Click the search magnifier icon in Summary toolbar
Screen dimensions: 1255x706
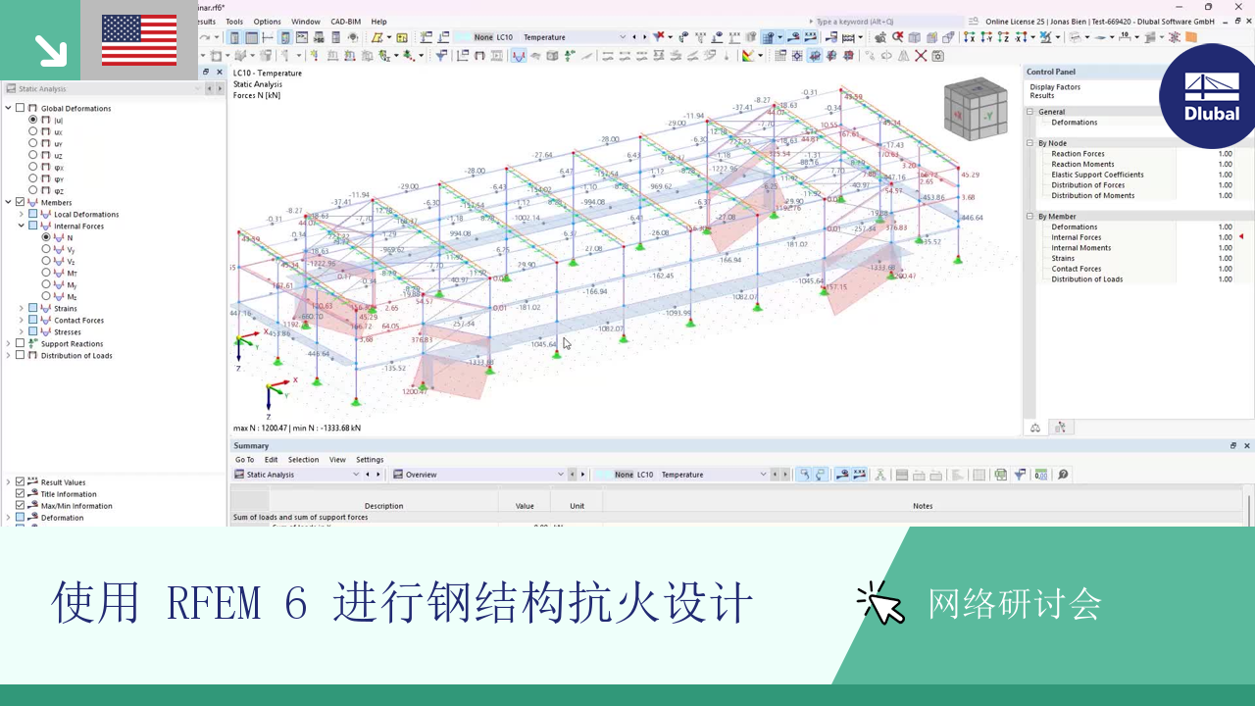point(1065,475)
